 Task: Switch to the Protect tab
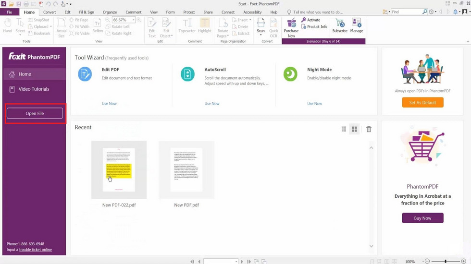pyautogui.click(x=189, y=12)
